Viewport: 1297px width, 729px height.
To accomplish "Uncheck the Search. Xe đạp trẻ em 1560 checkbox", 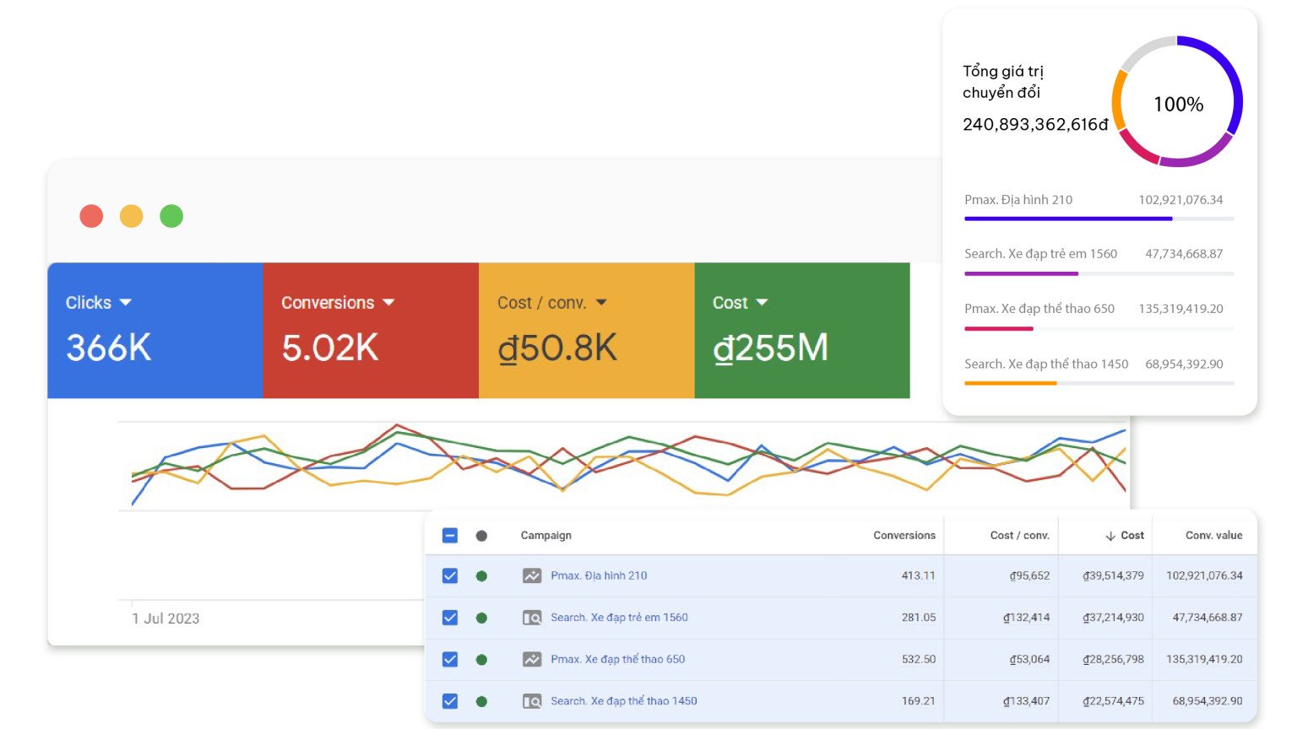I will [450, 618].
